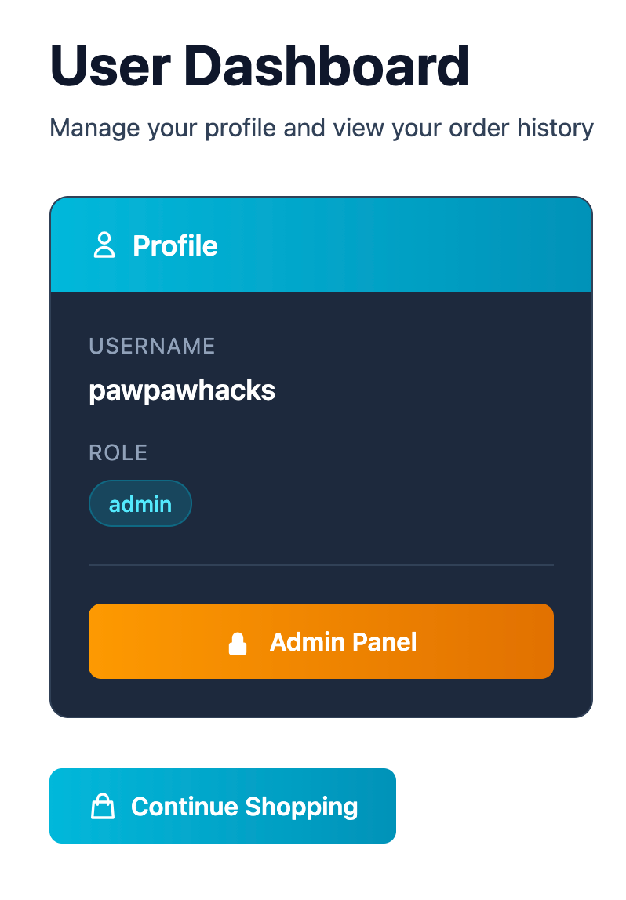
Task: Click the pawpawhacks username text
Action: click(x=182, y=390)
